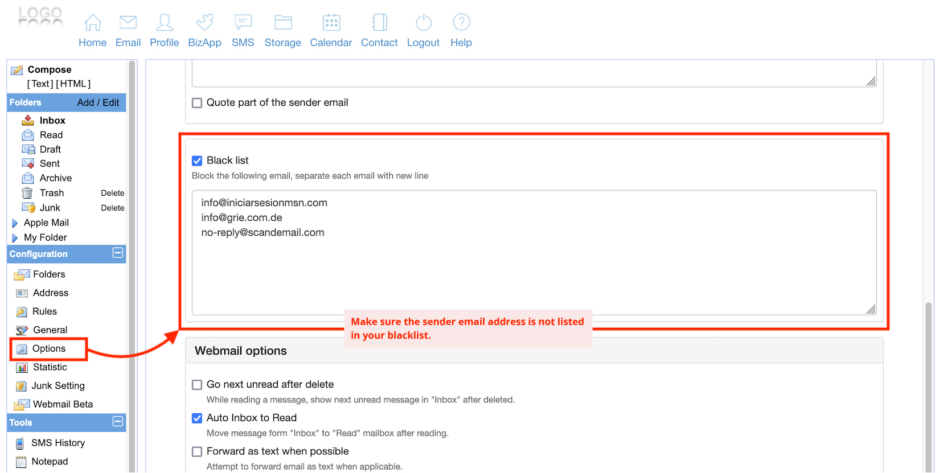Check Forward as text when possible
This screenshot has height=473, width=940.
pos(197,452)
